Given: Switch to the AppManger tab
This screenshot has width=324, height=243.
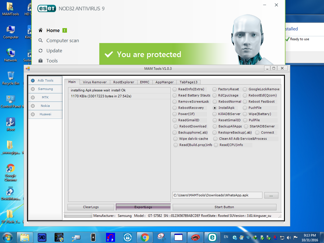Looking at the screenshot, I should tap(165, 82).
